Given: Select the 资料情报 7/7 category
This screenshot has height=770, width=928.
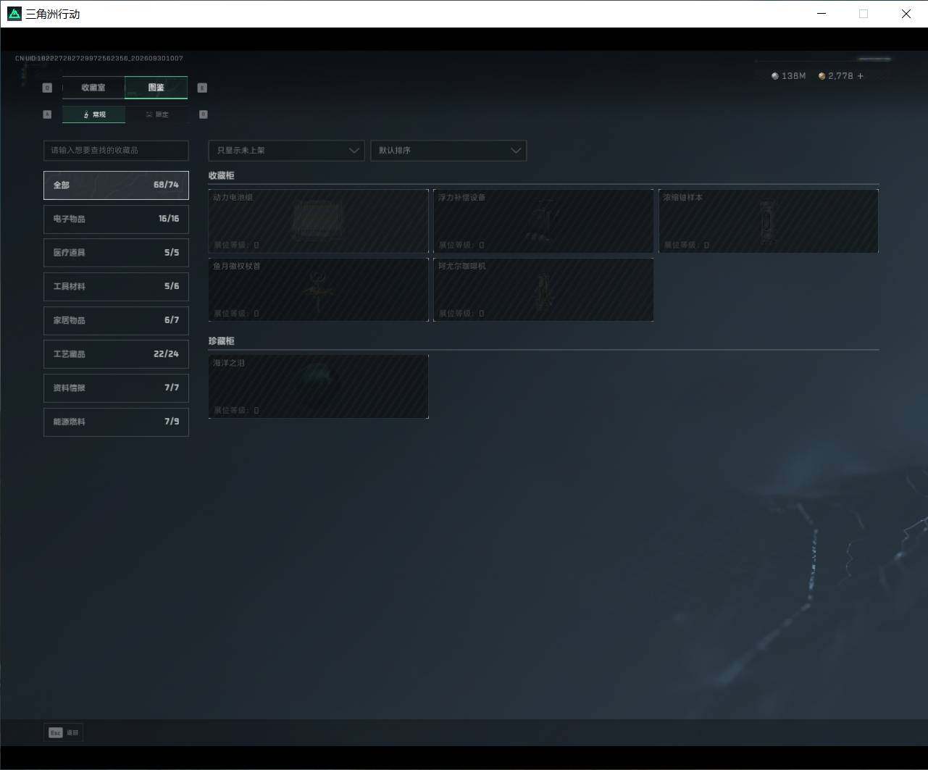Looking at the screenshot, I should pyautogui.click(x=116, y=388).
